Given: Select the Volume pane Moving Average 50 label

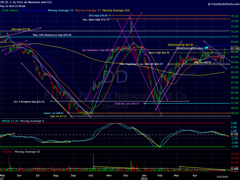Looking at the screenshot, I should (x=27, y=152).
